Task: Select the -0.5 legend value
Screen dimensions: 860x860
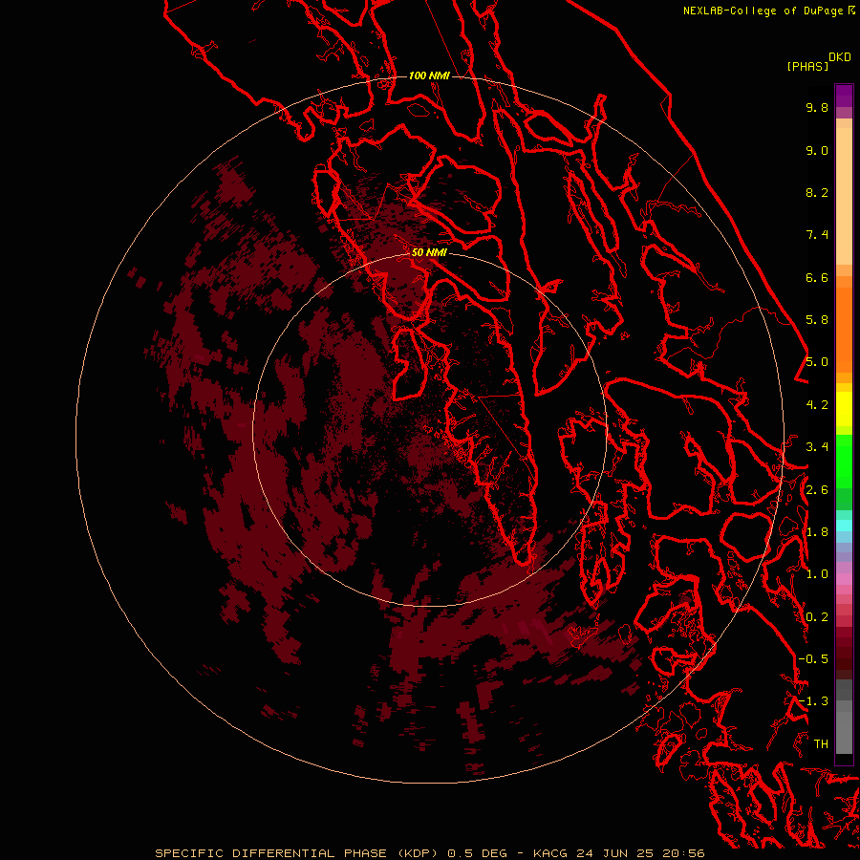Action: click(813, 658)
